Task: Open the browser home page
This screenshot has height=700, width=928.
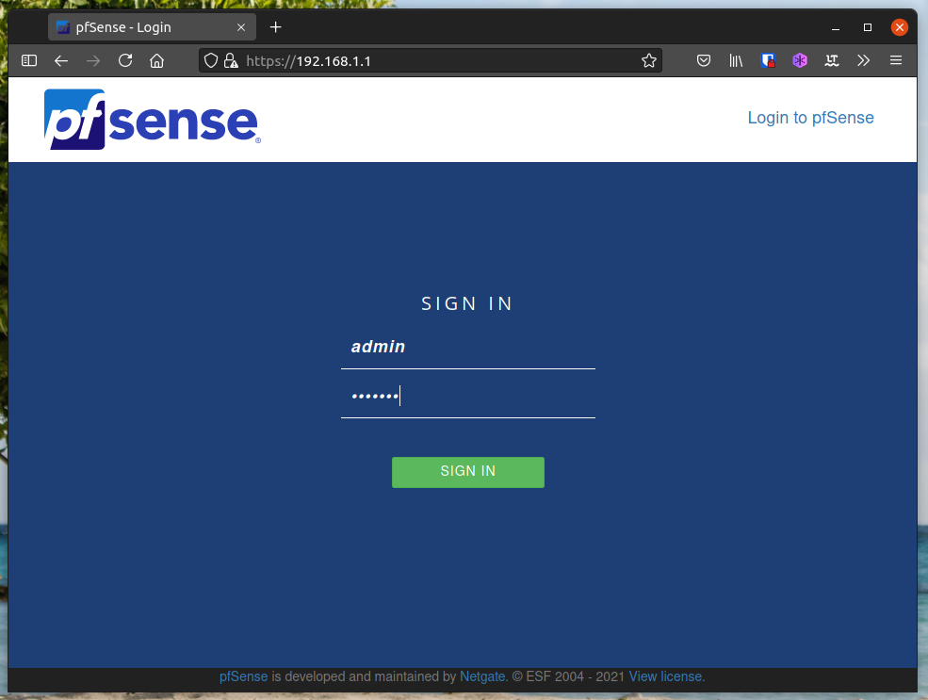Action: [156, 60]
